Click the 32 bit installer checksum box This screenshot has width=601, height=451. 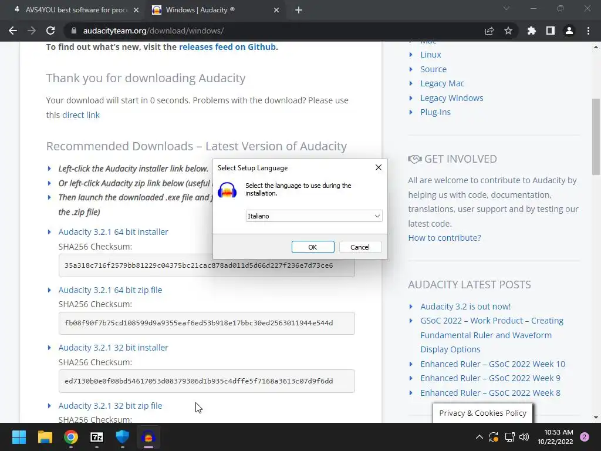pos(207,381)
